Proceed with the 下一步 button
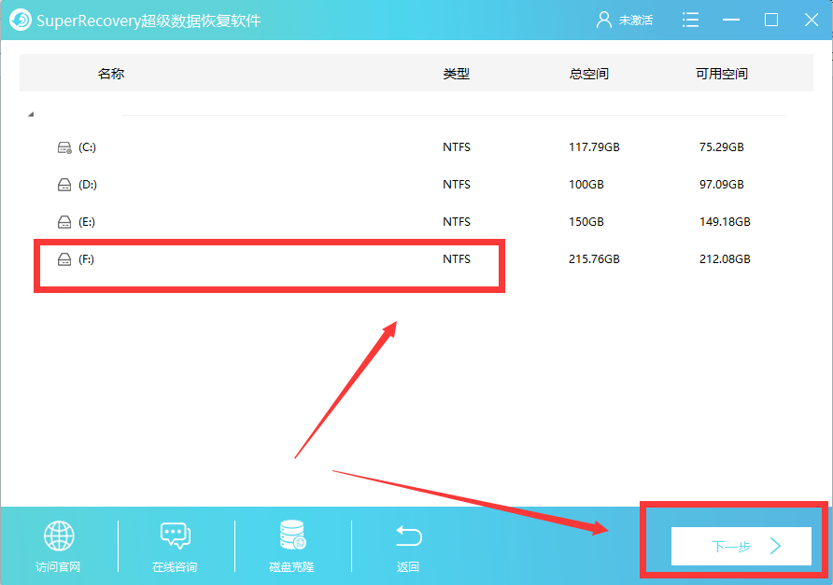The height and width of the screenshot is (585, 833). click(741, 546)
